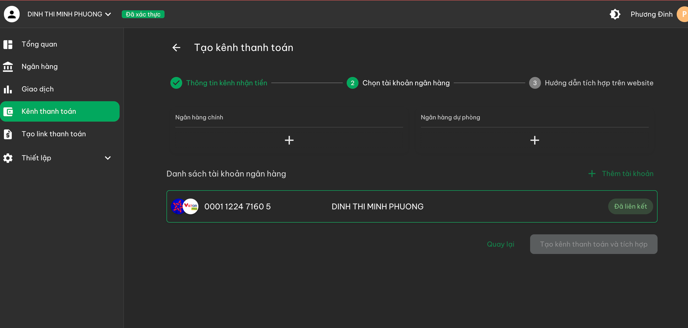The width and height of the screenshot is (688, 328).
Task: Click the Giao dịch chart icon
Action: [8, 89]
